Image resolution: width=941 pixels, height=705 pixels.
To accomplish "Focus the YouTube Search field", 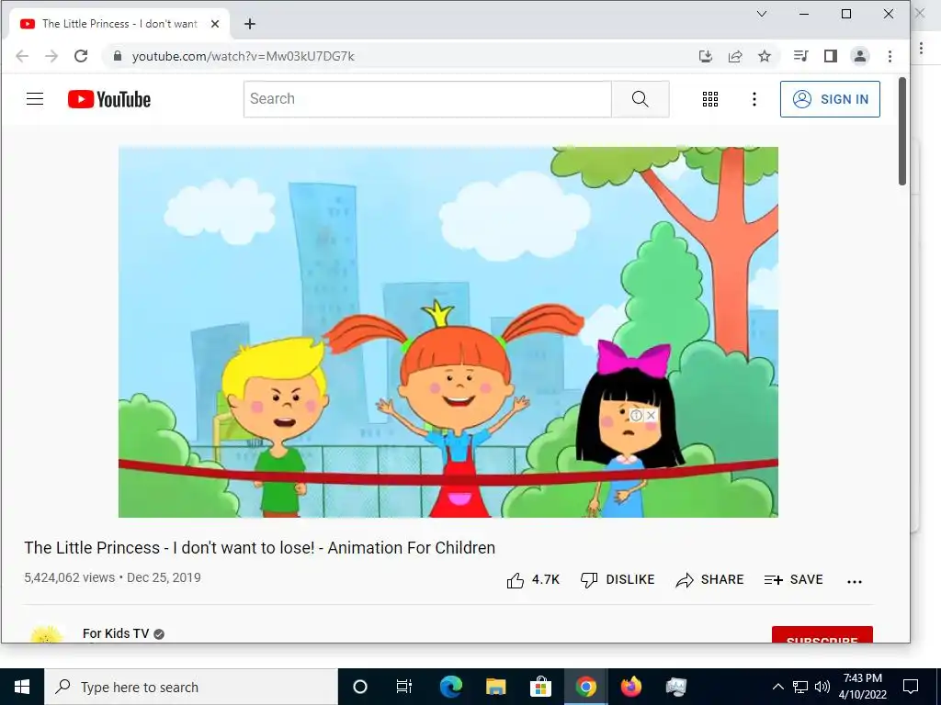I will 427,99.
